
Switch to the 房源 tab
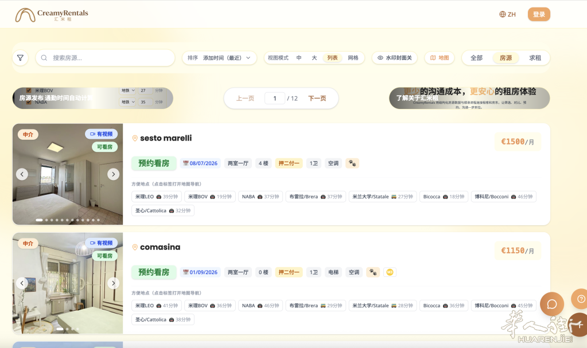[506, 58]
